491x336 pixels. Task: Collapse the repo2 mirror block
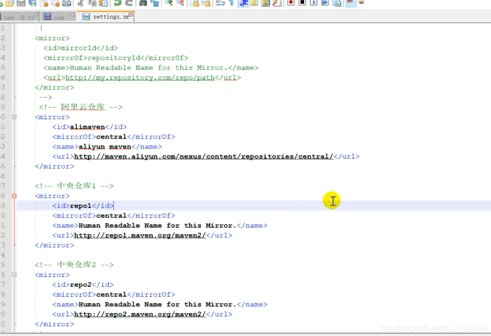(x=14, y=274)
